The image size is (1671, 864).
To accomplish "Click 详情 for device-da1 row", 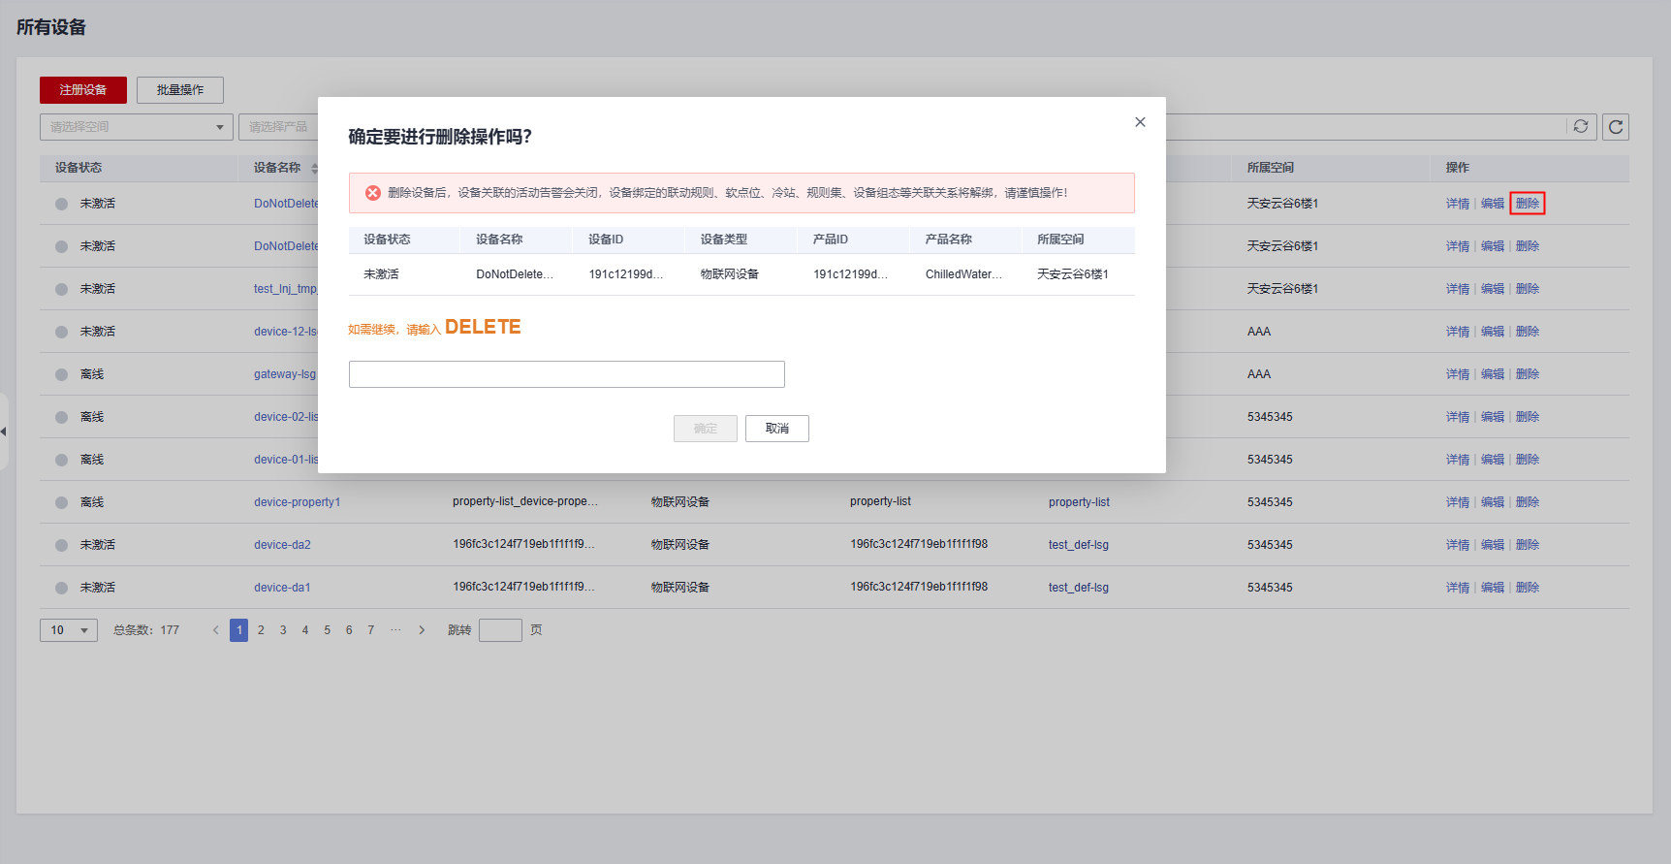I will [x=1458, y=588].
